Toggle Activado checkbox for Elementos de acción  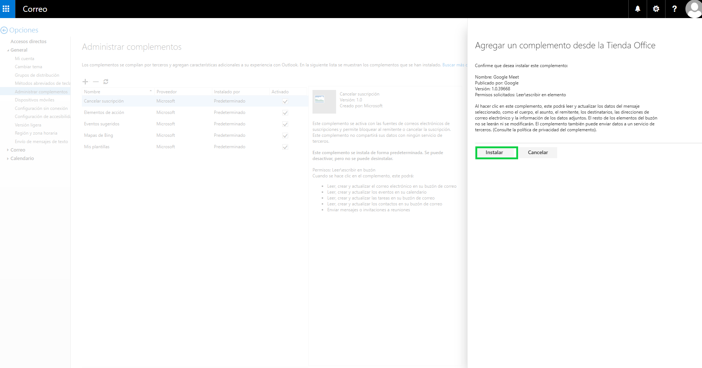click(285, 113)
